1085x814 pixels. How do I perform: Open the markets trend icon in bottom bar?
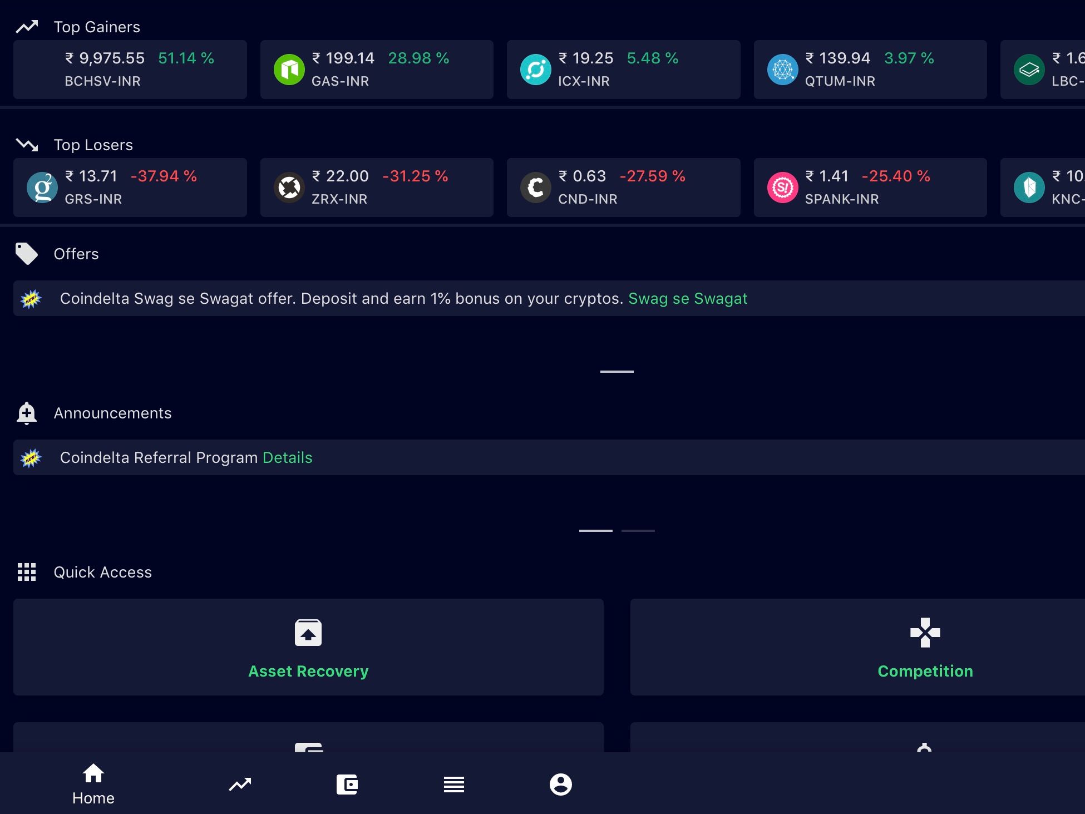240,785
